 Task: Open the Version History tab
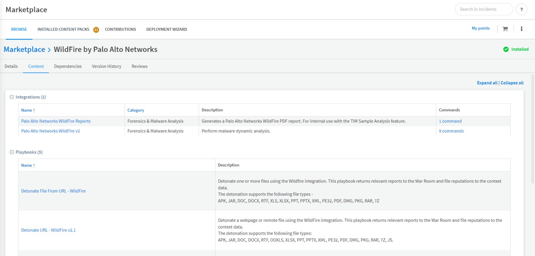click(107, 66)
